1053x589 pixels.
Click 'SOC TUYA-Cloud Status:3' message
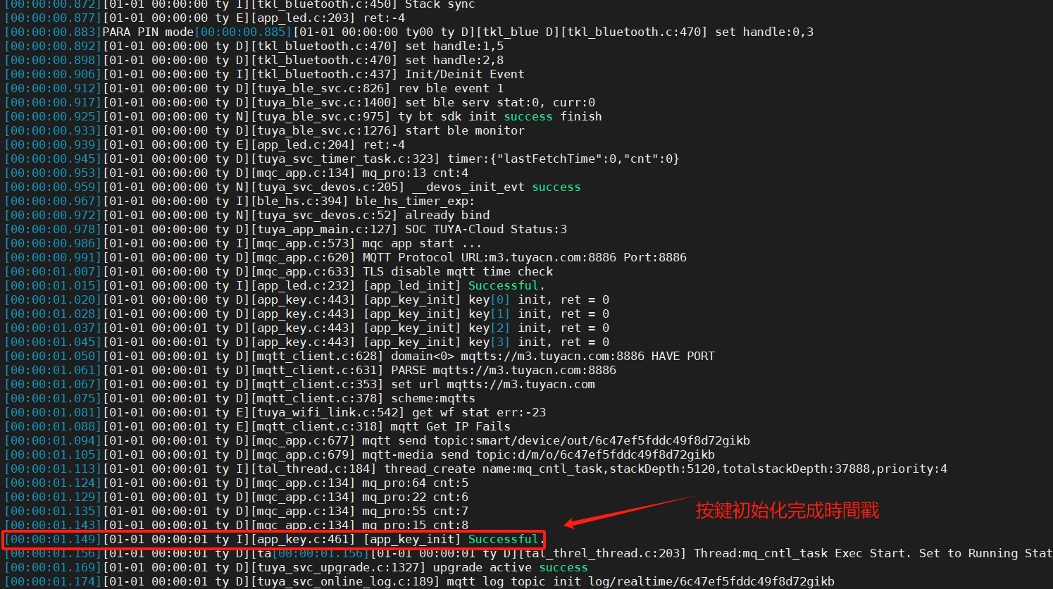tap(486, 229)
